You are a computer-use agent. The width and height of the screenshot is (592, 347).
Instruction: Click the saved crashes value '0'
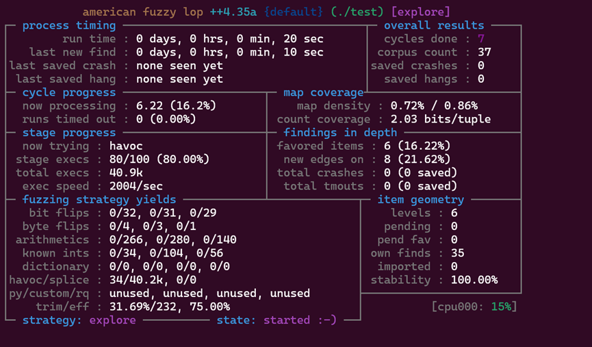tap(480, 66)
